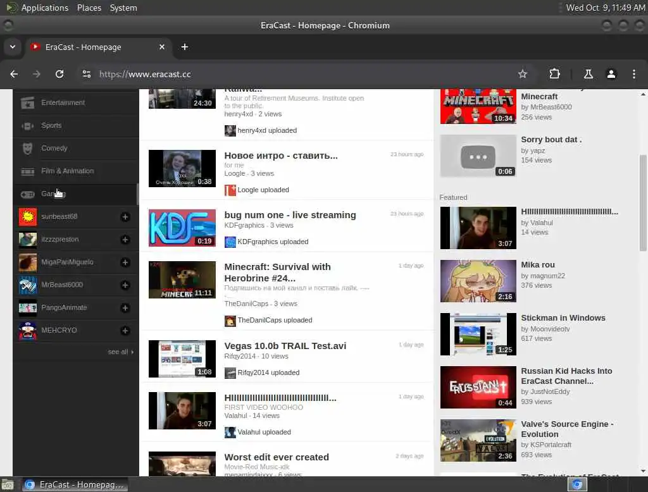Click the clock in top panel

coord(605,8)
